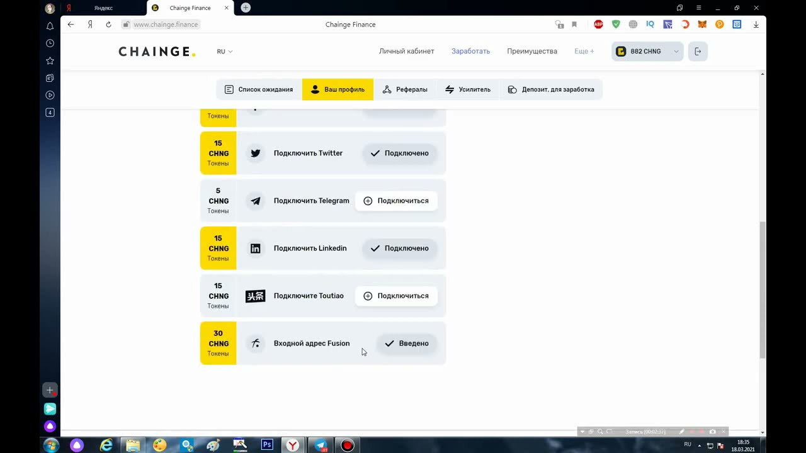Expand the RU language dropdown

click(x=224, y=52)
